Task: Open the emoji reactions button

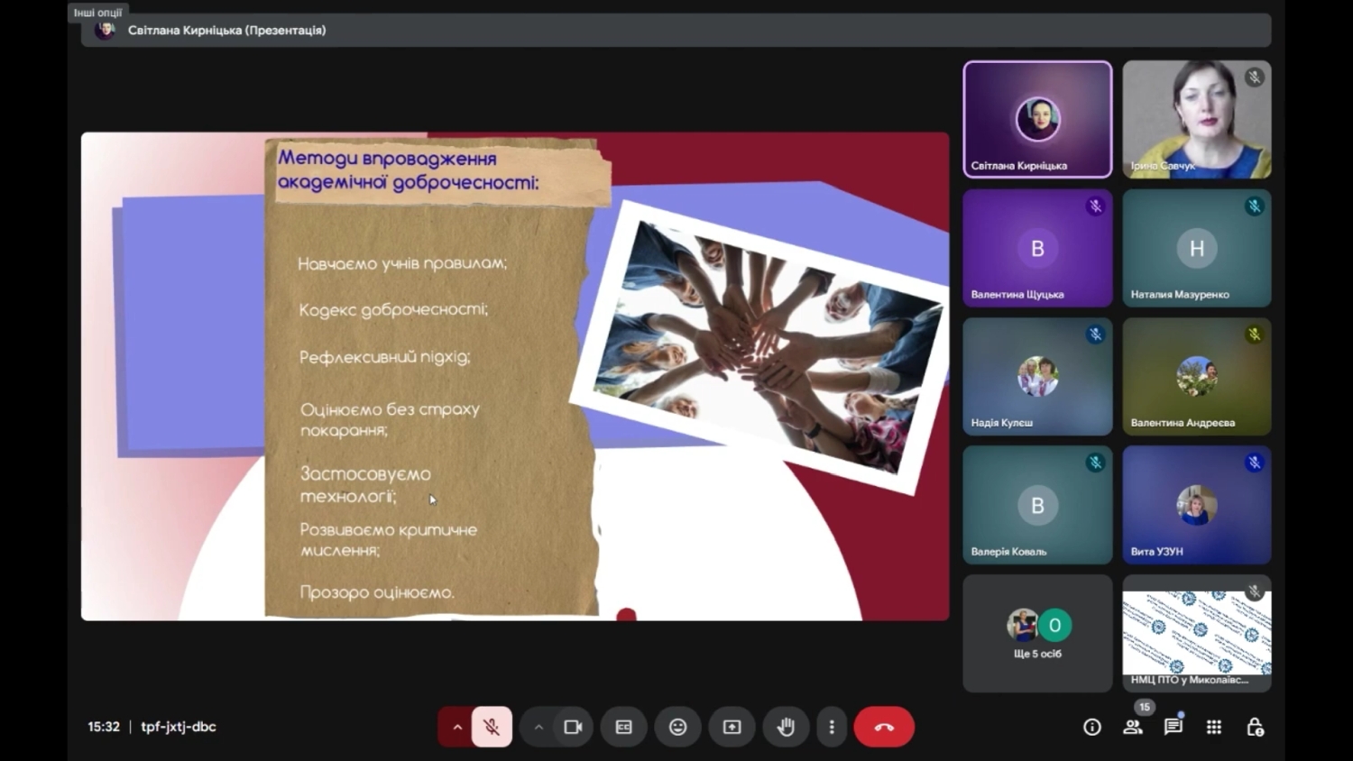Action: point(678,727)
